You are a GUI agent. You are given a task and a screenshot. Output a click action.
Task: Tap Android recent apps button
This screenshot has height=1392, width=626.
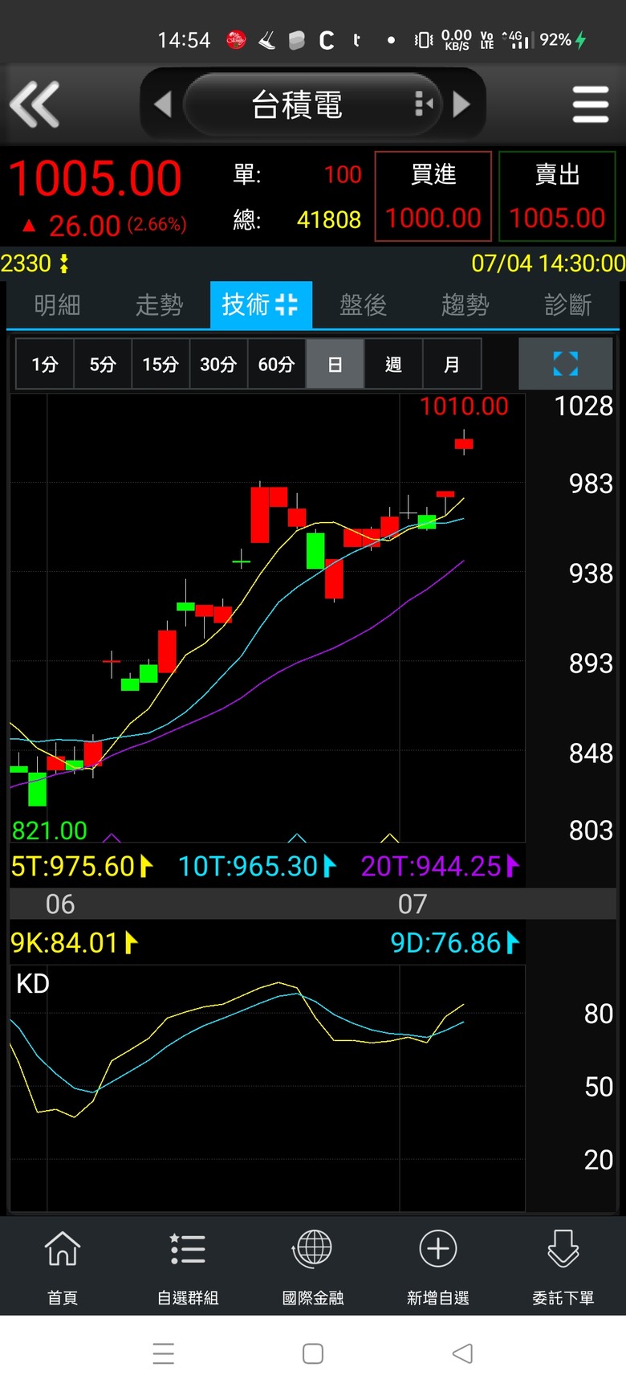[x=164, y=1353]
